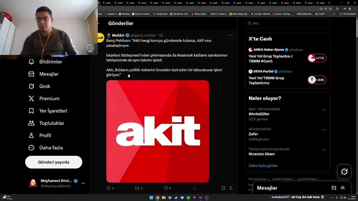The width and height of the screenshot is (358, 201).
Task: Open Profil person icon in sidebar
Action: click(31, 135)
